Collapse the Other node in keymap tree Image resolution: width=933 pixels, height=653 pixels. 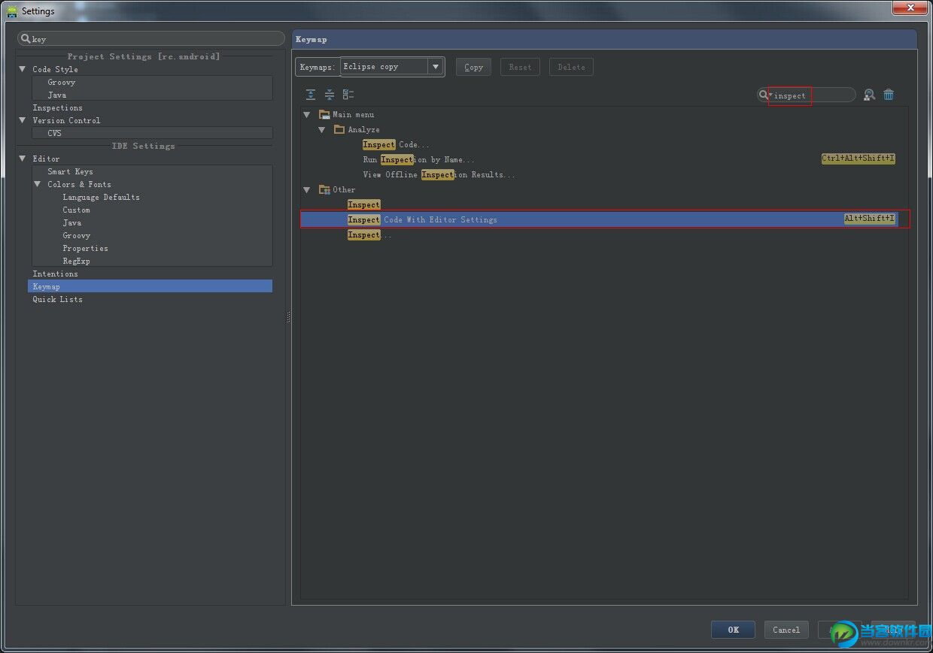coord(307,189)
